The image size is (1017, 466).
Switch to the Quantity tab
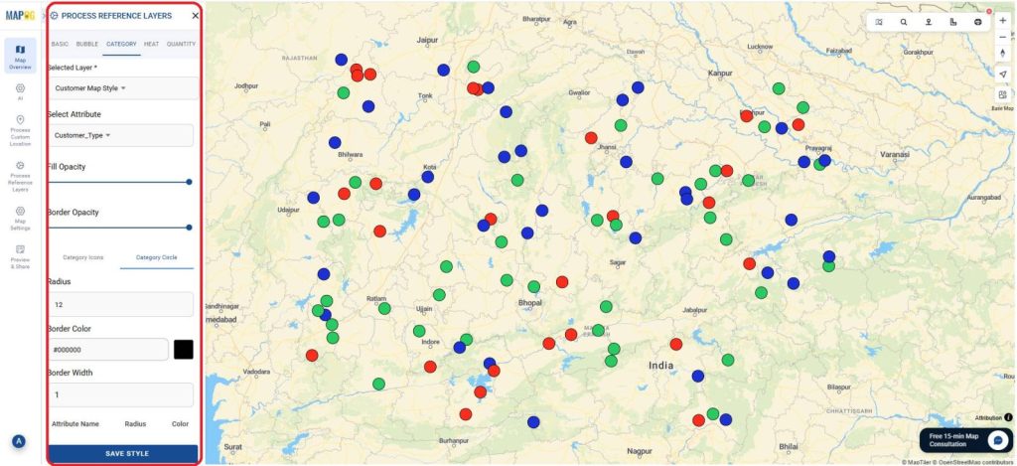pyautogui.click(x=181, y=44)
